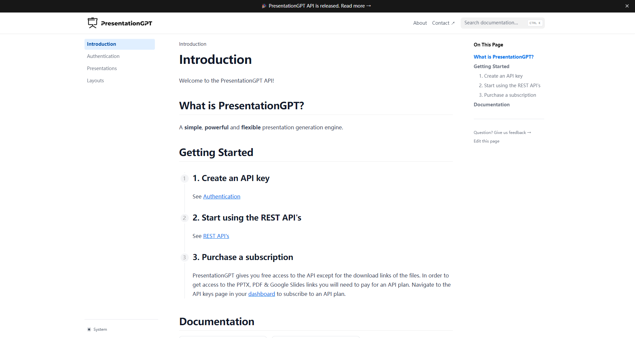Dismiss the API release announcement banner

627,6
